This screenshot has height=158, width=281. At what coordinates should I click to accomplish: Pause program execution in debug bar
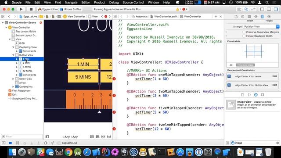click(18, 143)
